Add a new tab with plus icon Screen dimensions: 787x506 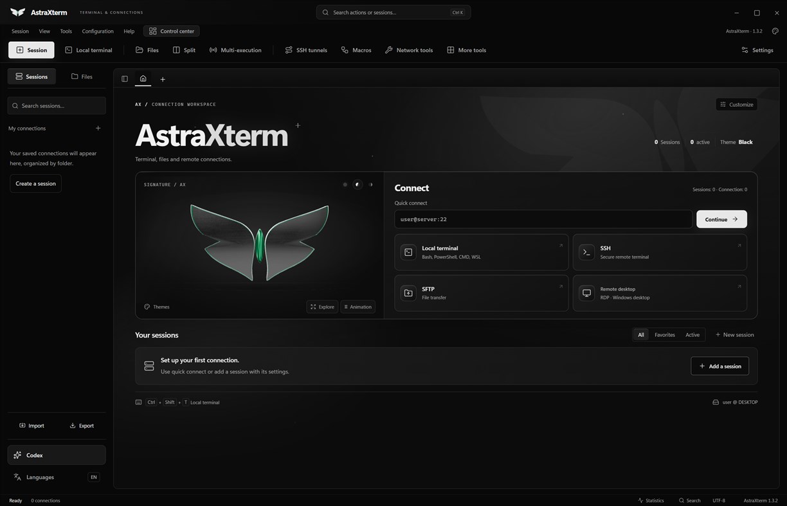163,79
